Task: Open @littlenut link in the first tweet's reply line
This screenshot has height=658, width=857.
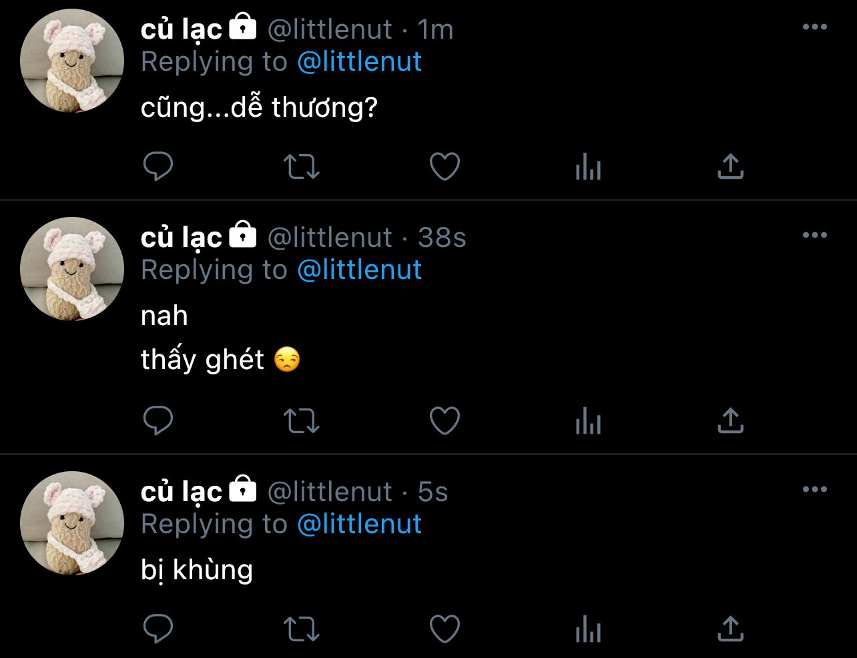Action: click(x=359, y=62)
